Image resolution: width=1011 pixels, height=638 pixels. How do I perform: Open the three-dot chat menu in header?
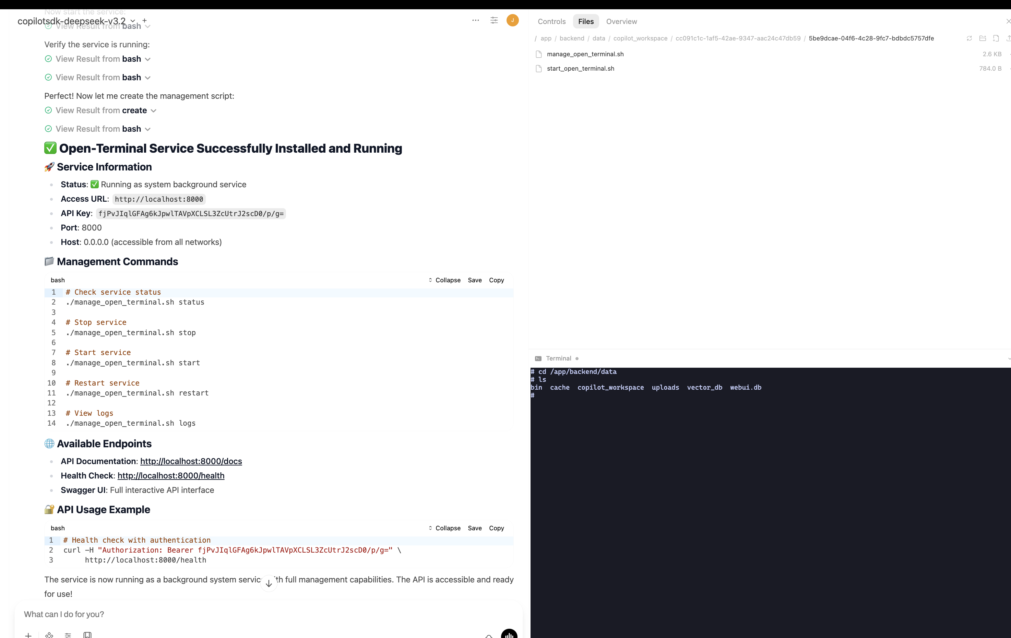pyautogui.click(x=475, y=20)
